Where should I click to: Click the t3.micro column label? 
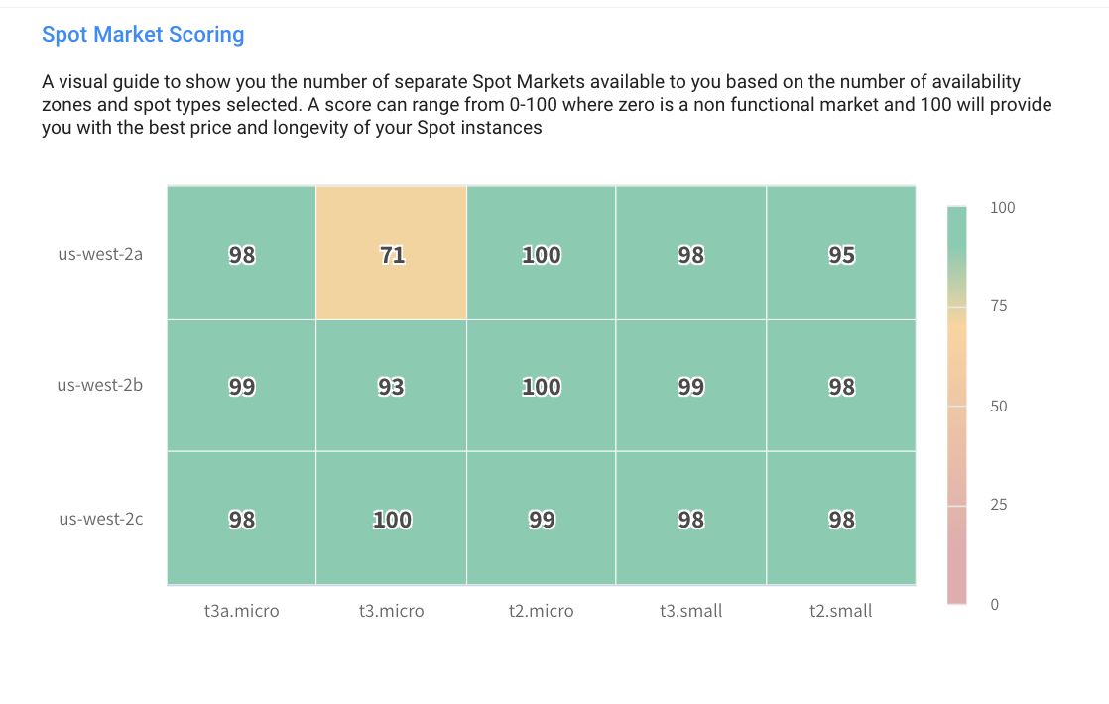pos(392,611)
